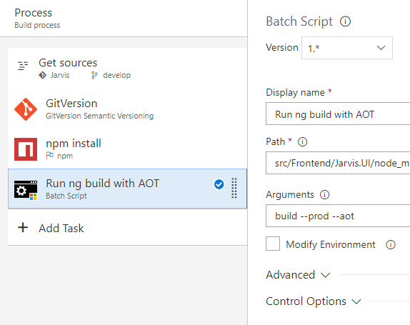Viewport: 410px width, 325px height.
Task: Click info icon next to Path label
Action: tap(303, 141)
